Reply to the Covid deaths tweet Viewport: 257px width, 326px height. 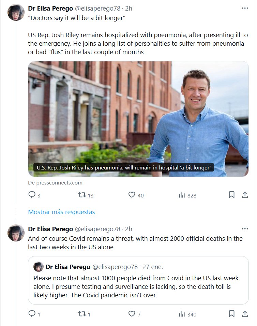click(32, 314)
